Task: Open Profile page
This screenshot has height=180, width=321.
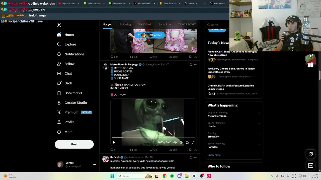Action: pyautogui.click(x=66, y=122)
